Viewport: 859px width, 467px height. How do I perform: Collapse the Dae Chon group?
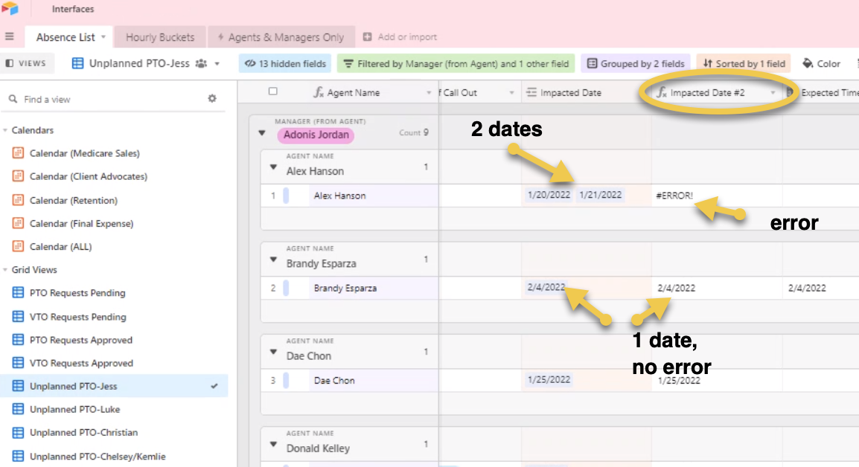(x=273, y=352)
